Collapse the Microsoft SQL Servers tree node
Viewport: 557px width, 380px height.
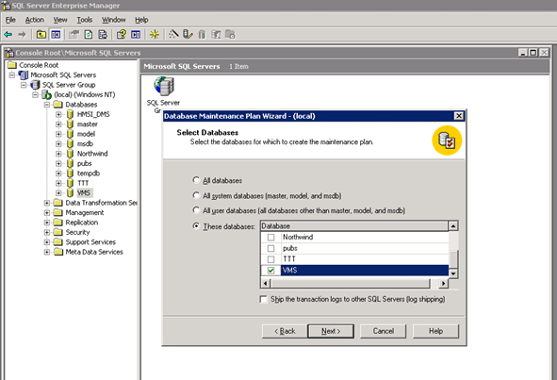[x=12, y=75]
